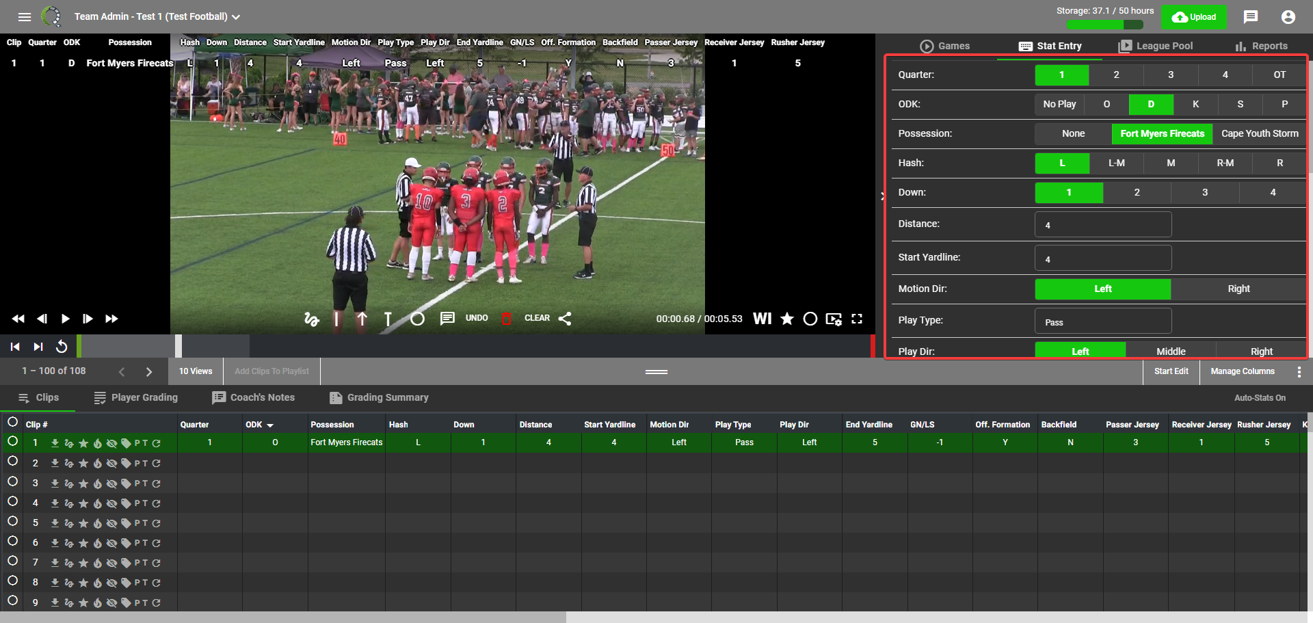Image resolution: width=1313 pixels, height=623 pixels.
Task: Set ODK to K
Action: coord(1195,104)
